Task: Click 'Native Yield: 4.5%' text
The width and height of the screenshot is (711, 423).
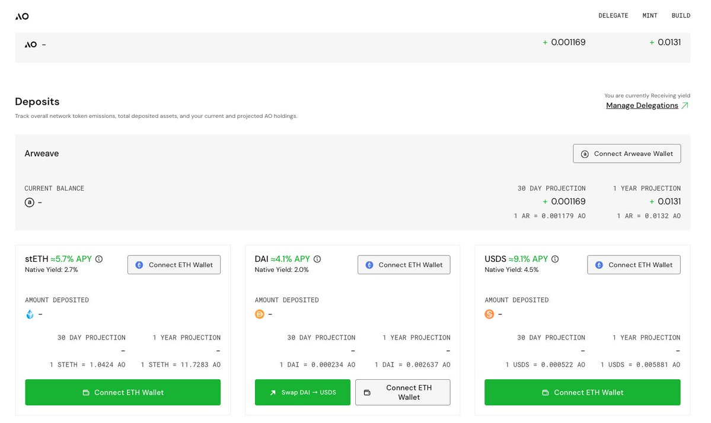Action: click(512, 270)
